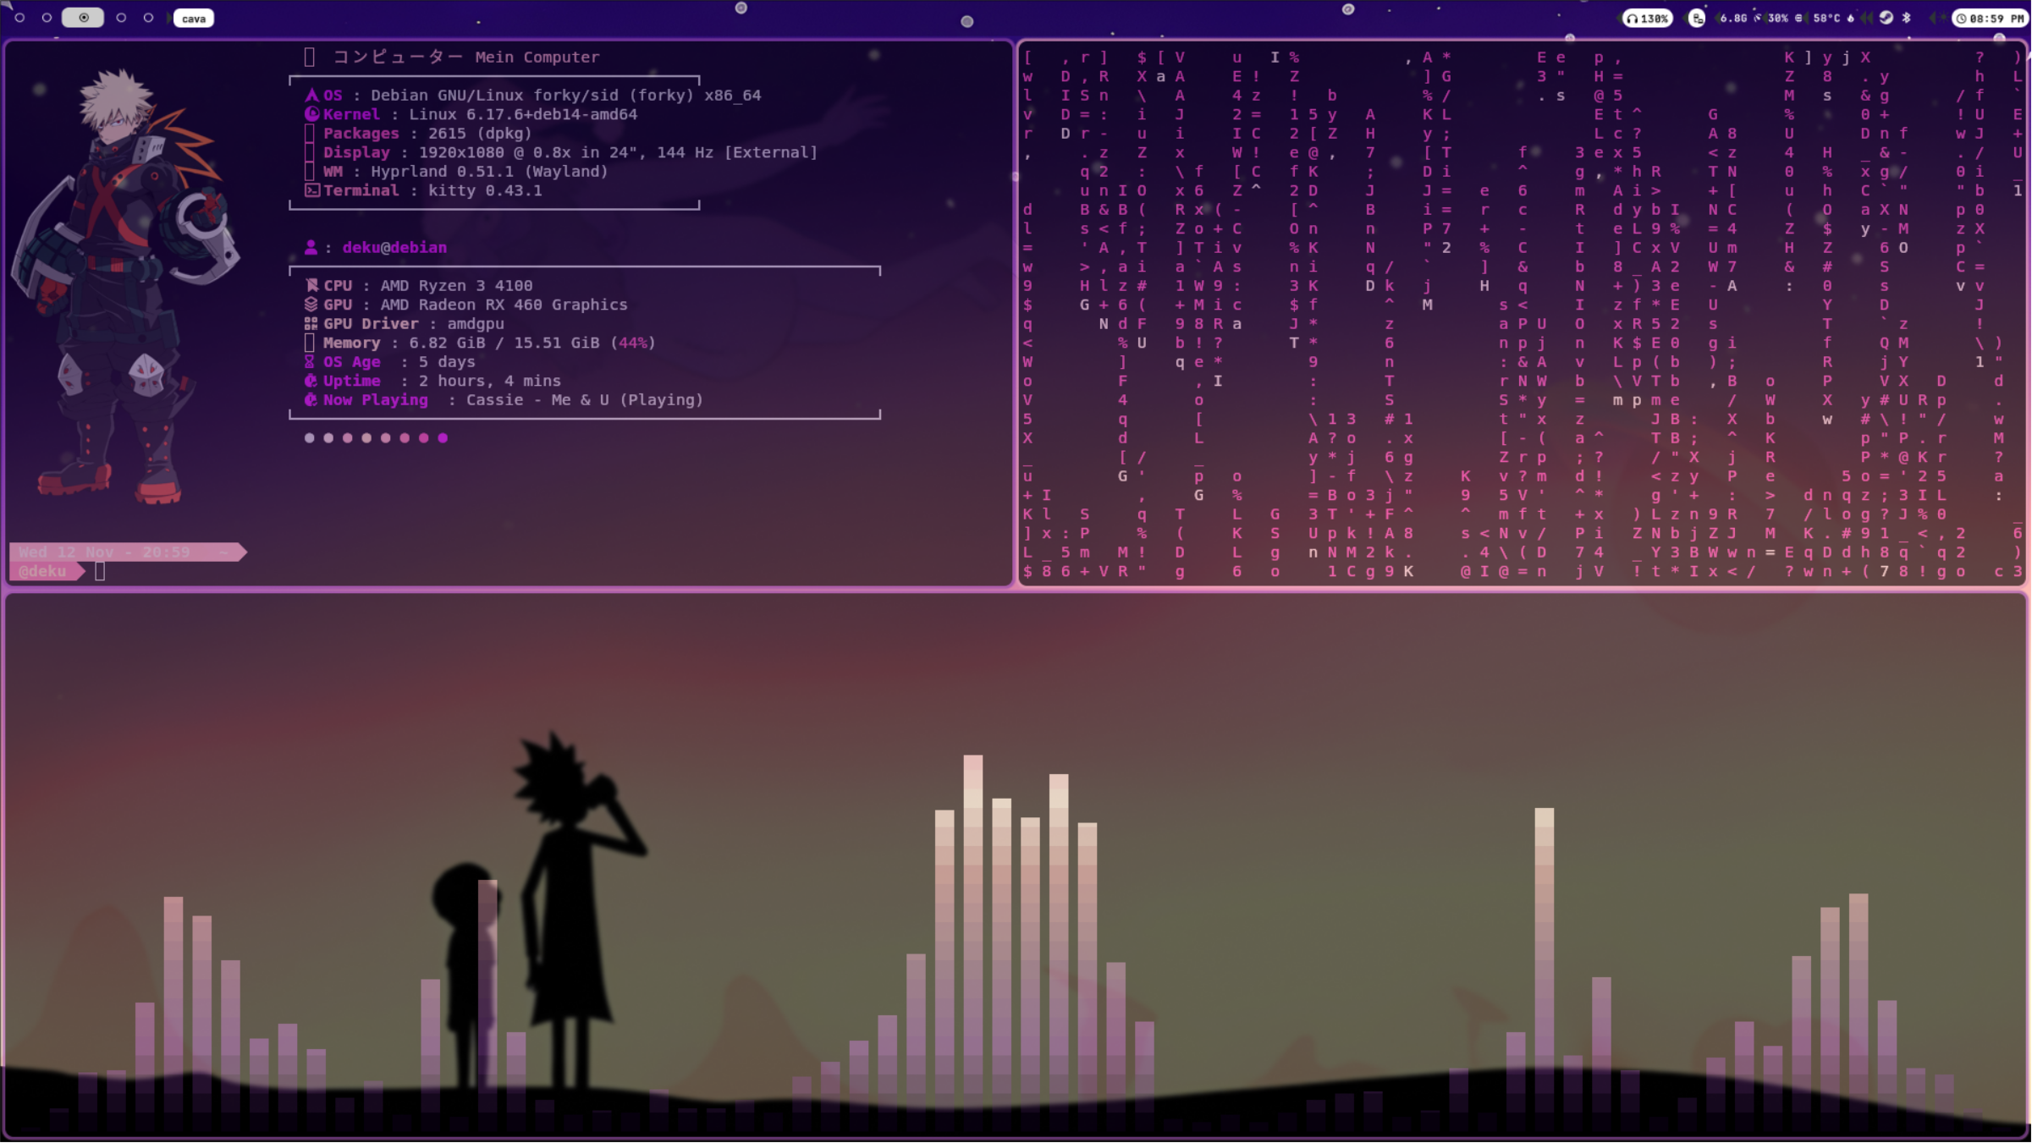
Task: Click the "Mein Computer" header text
Action: (x=537, y=57)
